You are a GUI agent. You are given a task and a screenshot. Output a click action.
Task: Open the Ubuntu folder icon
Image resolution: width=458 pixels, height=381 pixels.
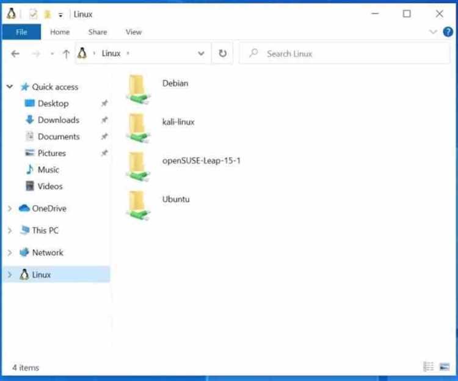pyautogui.click(x=138, y=205)
